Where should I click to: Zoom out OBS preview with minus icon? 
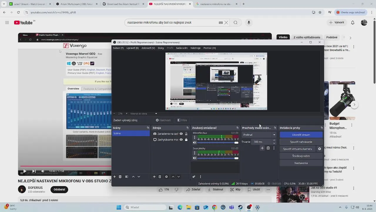point(114,114)
